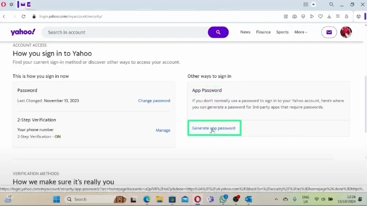Reload the current page
Image resolution: width=367 pixels, height=206 pixels.
point(24,16)
